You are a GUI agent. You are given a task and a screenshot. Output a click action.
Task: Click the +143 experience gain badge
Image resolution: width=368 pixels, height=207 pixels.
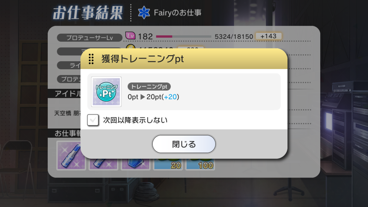268,36
